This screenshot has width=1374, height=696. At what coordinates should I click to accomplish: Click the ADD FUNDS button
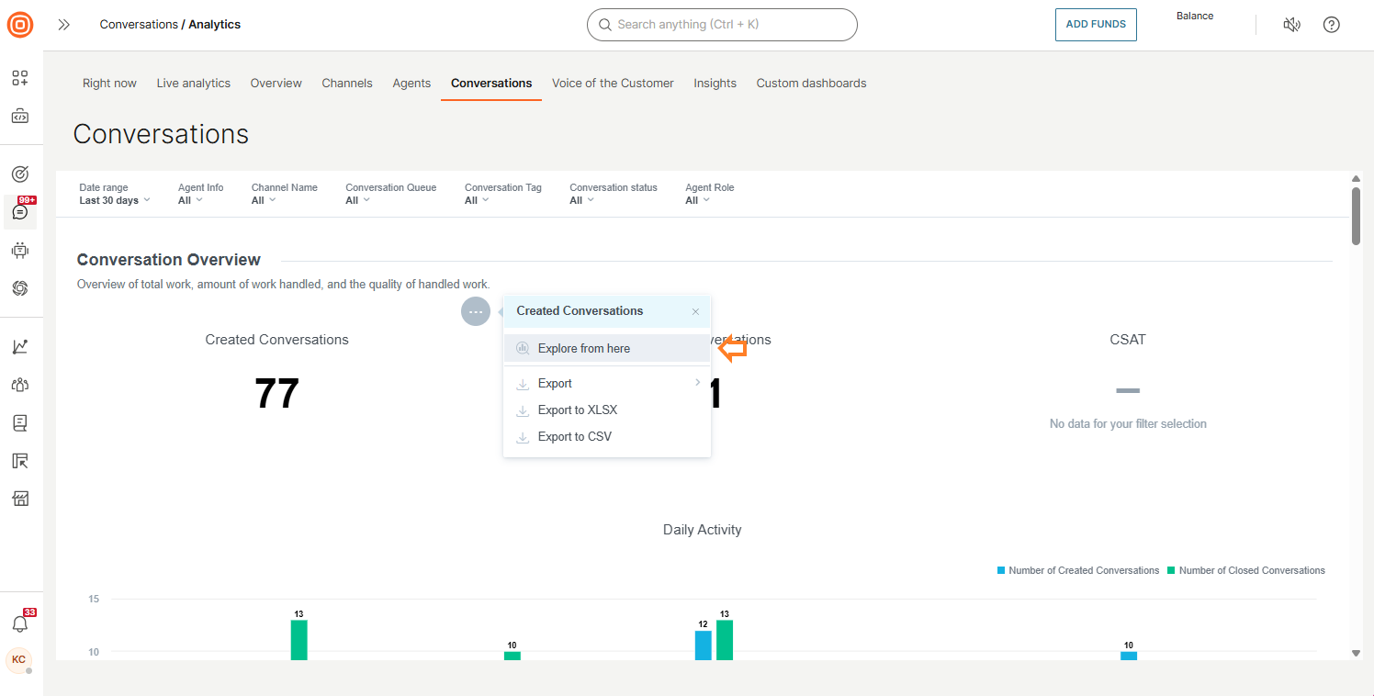pos(1095,25)
